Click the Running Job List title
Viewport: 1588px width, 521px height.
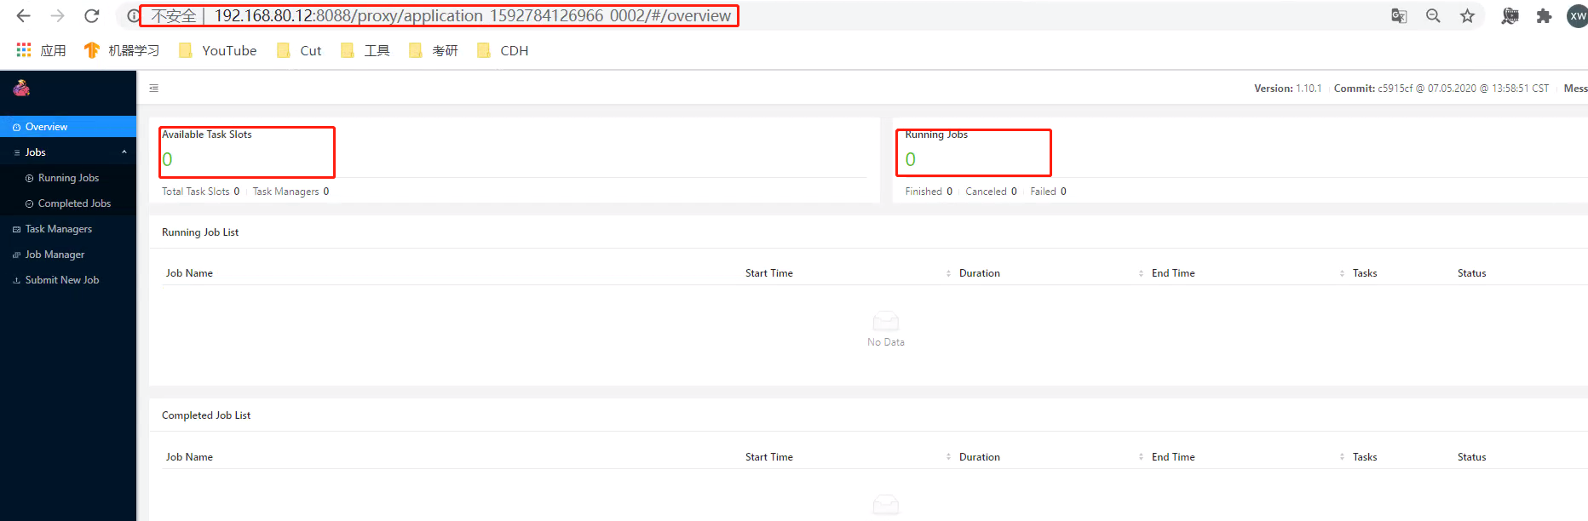200,232
